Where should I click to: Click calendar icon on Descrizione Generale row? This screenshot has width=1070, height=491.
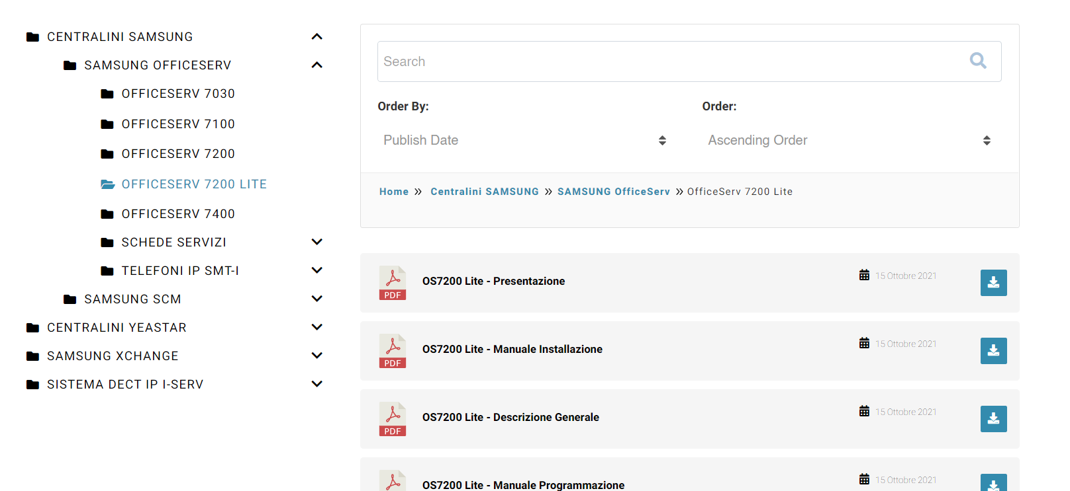(x=864, y=411)
